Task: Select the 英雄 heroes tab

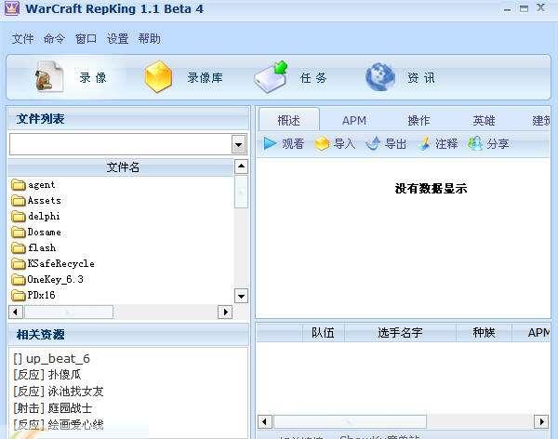Action: [x=484, y=120]
